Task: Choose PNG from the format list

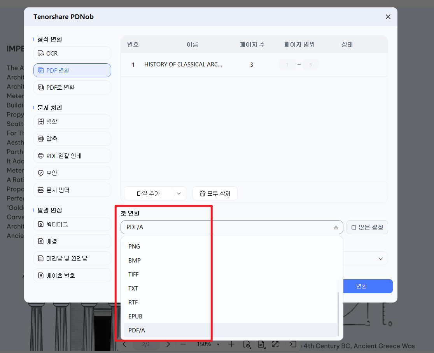Action: 230,246
